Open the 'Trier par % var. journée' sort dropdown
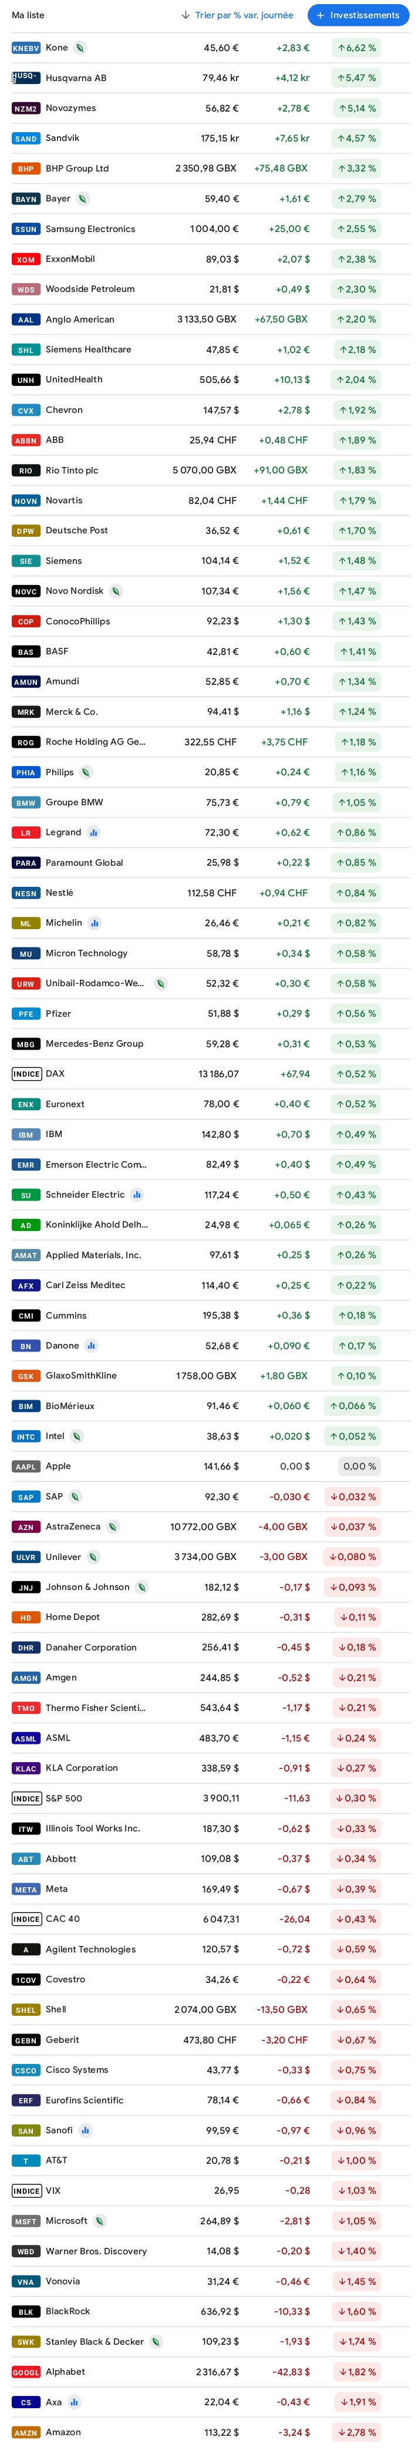Screen dimensions: 418x2454 (237, 15)
